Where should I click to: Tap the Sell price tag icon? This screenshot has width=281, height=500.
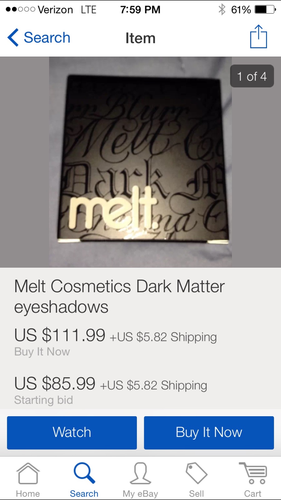tap(196, 473)
